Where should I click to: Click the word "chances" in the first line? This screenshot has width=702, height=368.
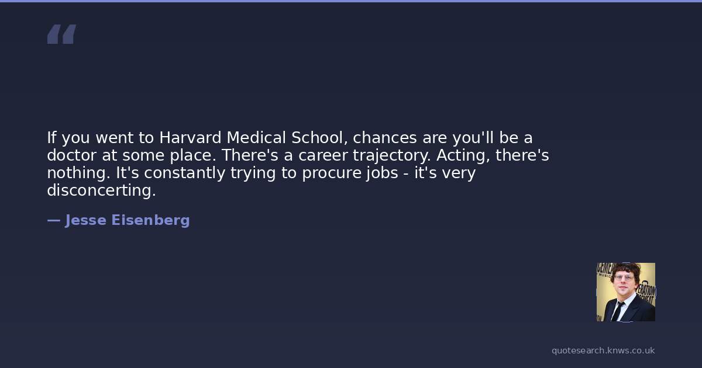[x=385, y=138]
